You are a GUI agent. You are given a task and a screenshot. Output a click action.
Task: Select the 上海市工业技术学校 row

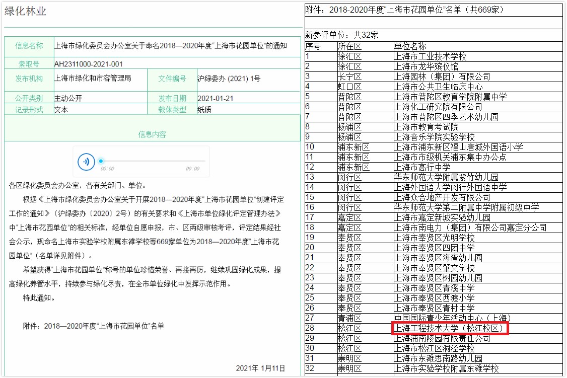click(431, 56)
